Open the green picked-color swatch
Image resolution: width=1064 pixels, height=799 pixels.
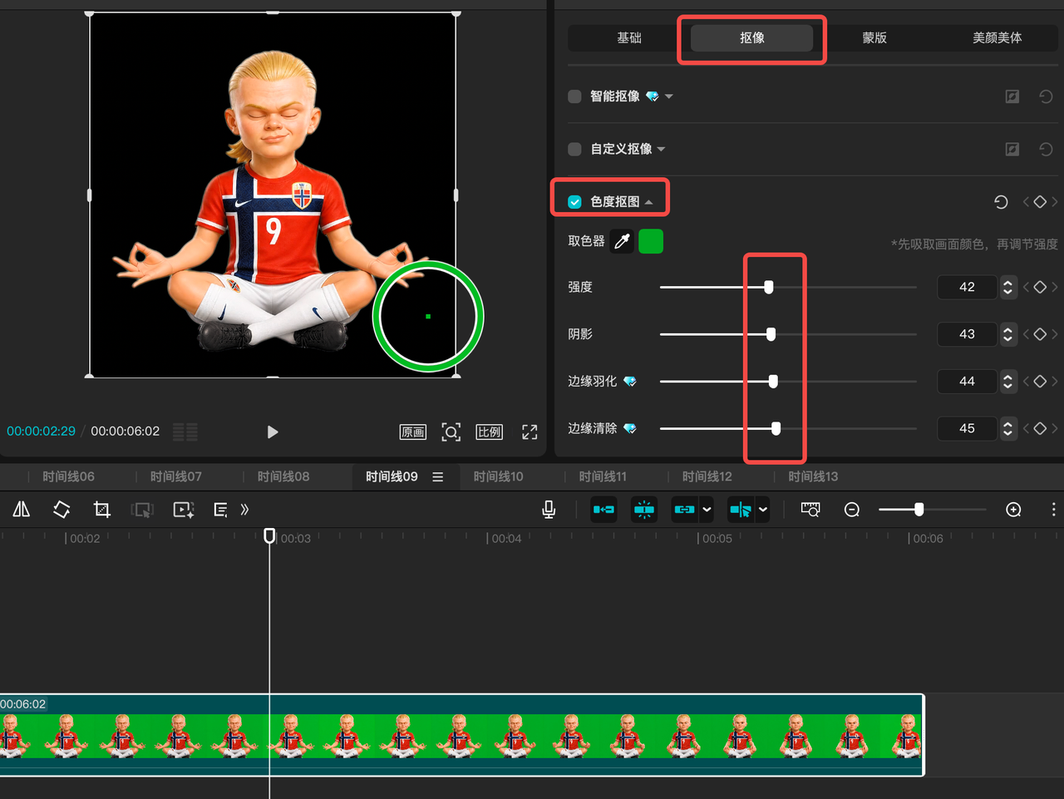[651, 242]
